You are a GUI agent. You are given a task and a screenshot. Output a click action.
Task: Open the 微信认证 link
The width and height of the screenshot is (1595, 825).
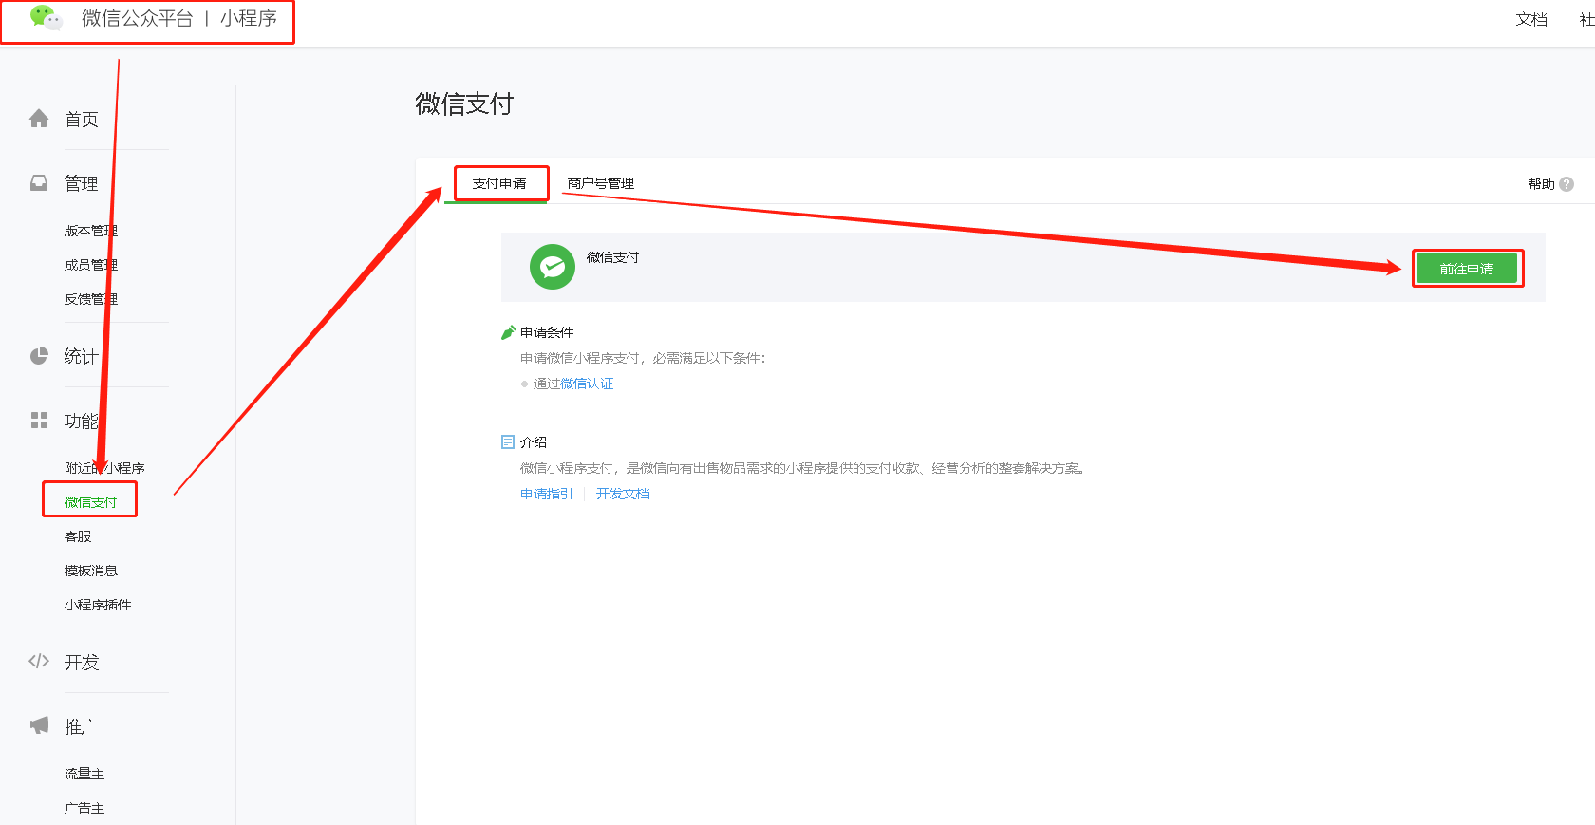coord(587,384)
